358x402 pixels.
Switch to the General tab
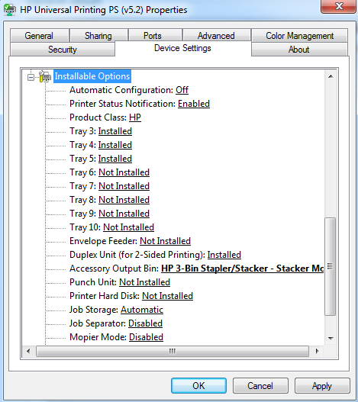click(x=39, y=36)
